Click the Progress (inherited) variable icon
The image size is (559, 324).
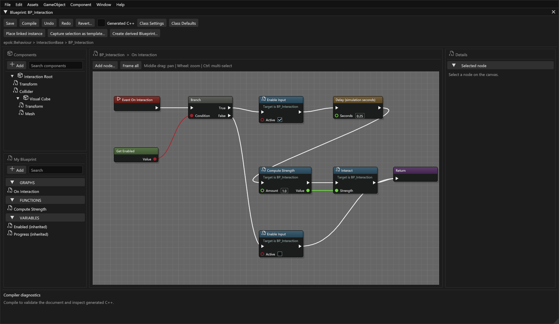(10, 233)
